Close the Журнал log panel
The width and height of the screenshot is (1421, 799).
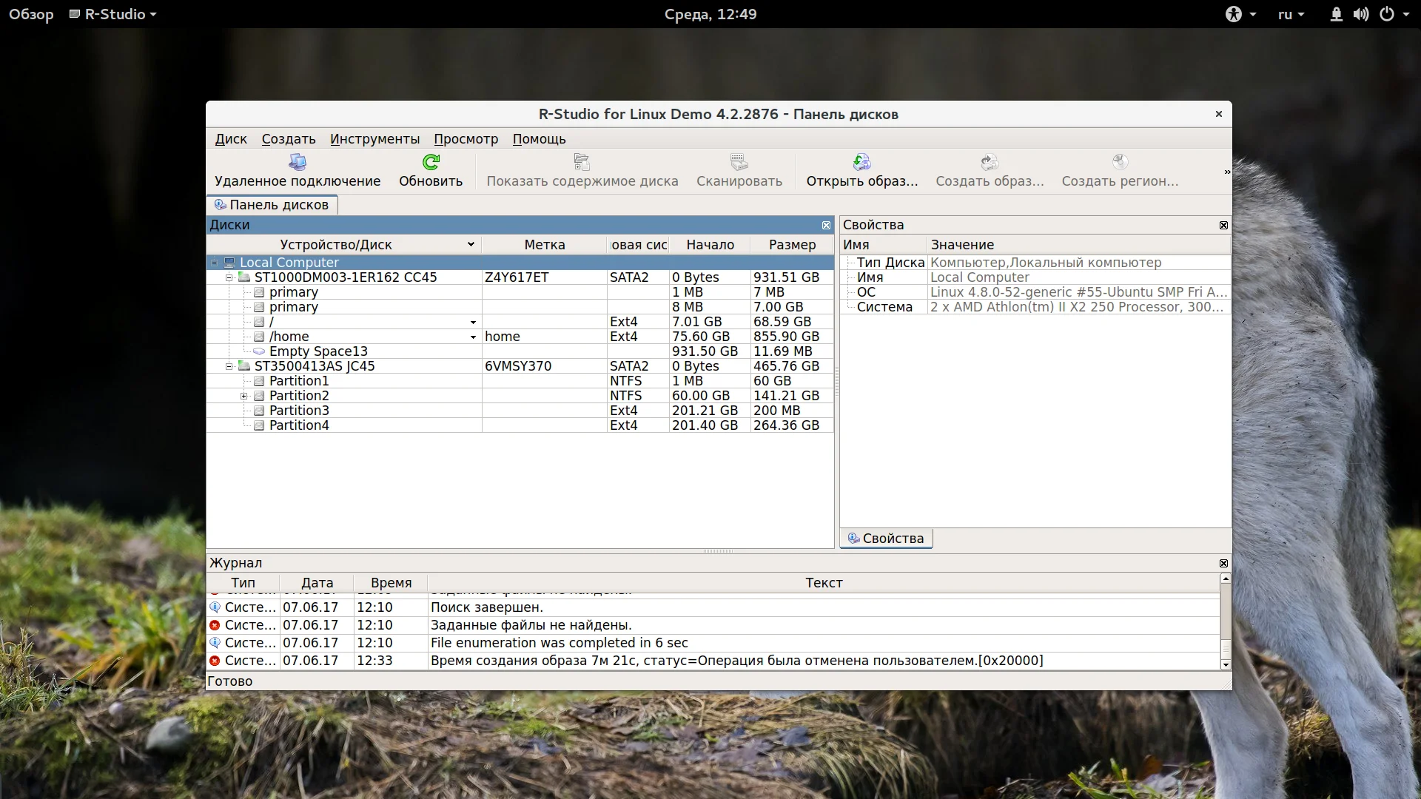tap(1223, 563)
